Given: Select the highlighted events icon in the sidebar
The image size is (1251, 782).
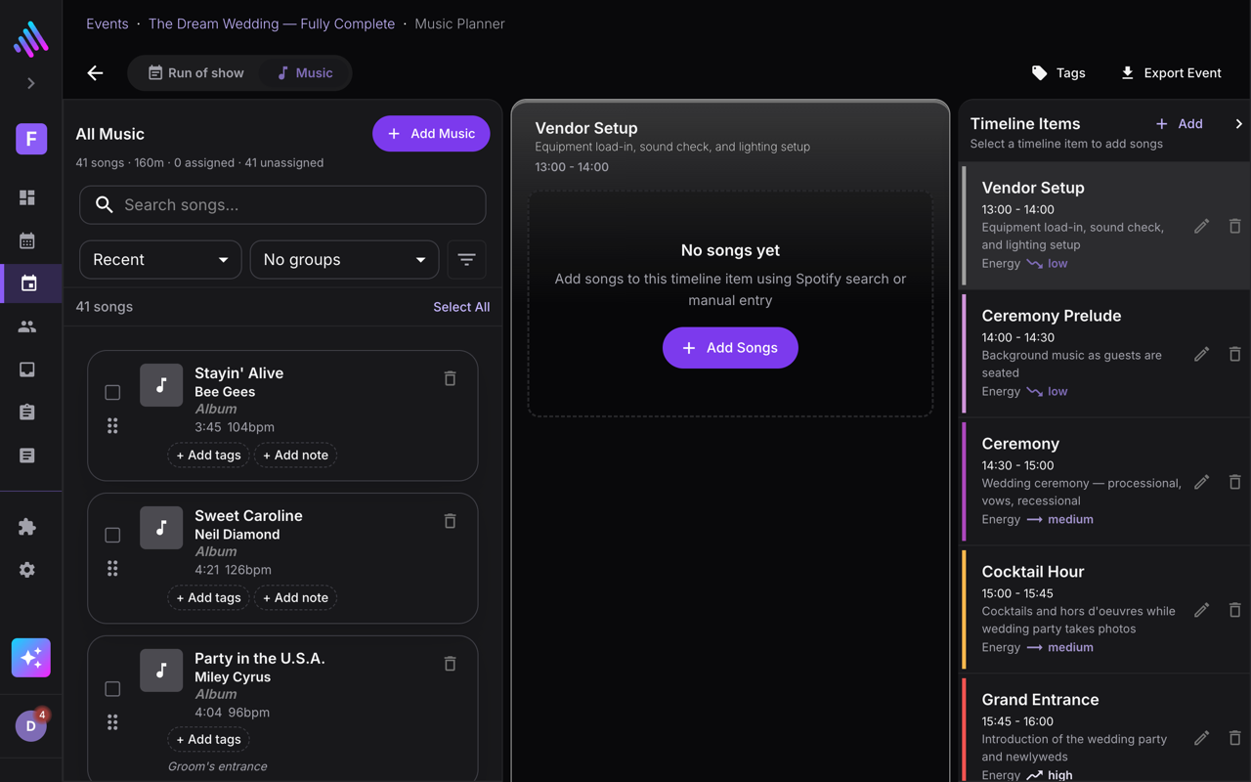Looking at the screenshot, I should [x=29, y=283].
